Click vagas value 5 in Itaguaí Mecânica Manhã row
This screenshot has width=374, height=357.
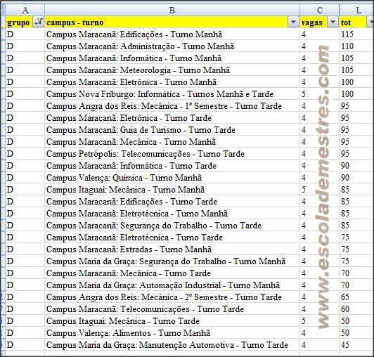point(304,190)
